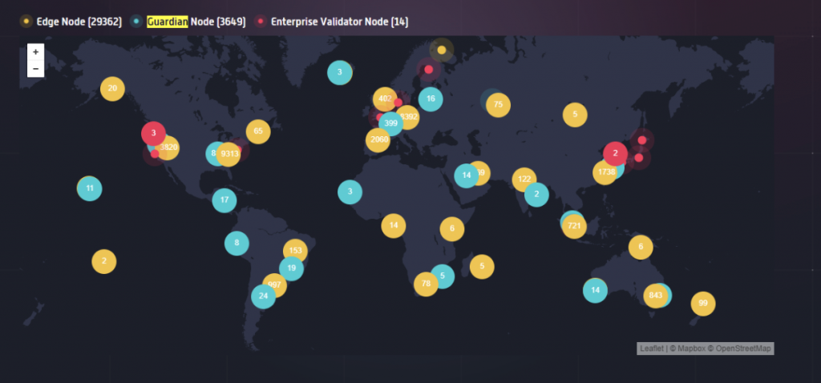Screen dimensions: 821x383
Task: Click the yellow 5 cluster over Russia
Action: (x=575, y=115)
